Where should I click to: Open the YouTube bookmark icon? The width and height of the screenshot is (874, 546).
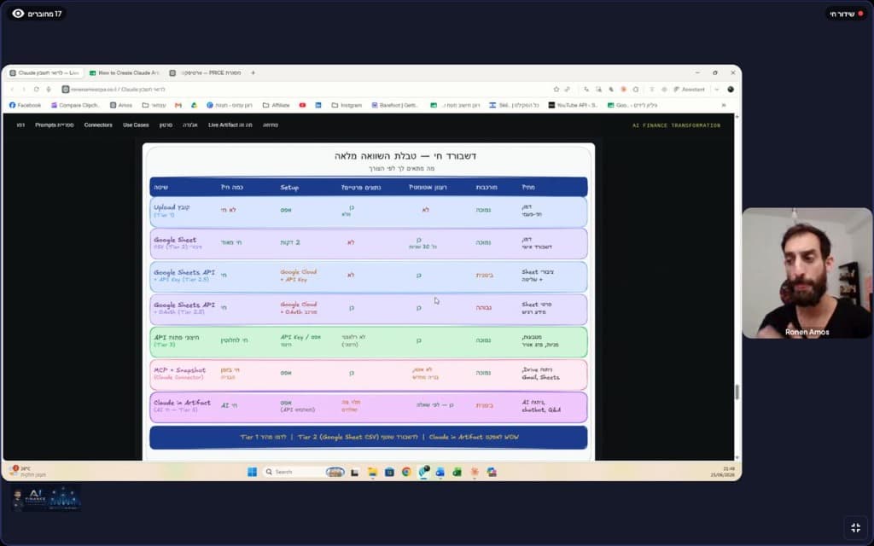tap(302, 105)
